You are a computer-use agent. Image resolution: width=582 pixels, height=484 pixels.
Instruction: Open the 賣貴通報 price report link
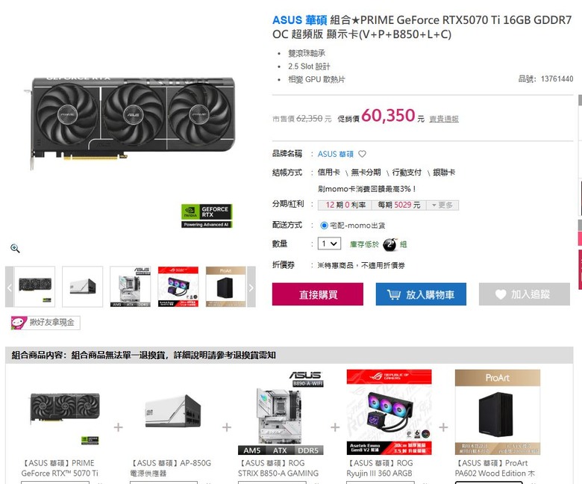444,119
